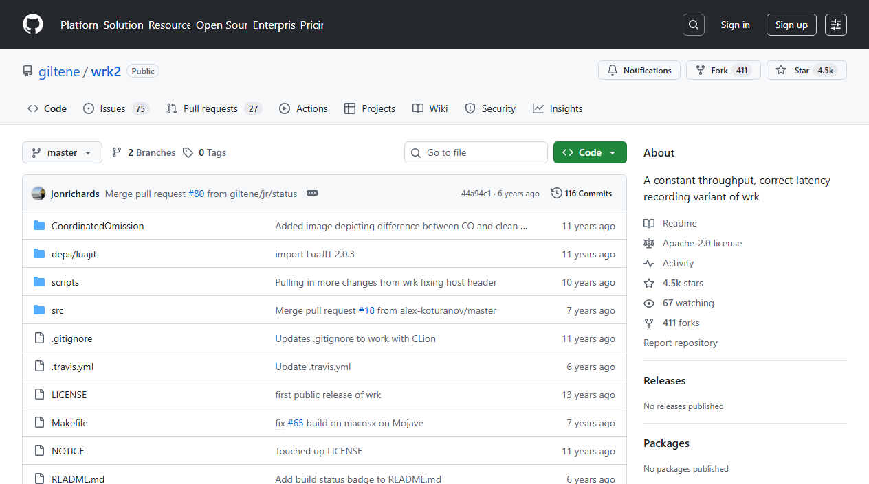Open the CoordinatedOmission folder
This screenshot has width=869, height=484.
(x=98, y=226)
